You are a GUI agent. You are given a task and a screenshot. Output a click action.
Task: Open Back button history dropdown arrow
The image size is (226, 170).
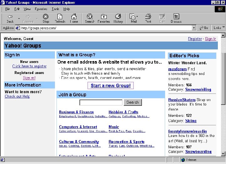tap(19, 19)
